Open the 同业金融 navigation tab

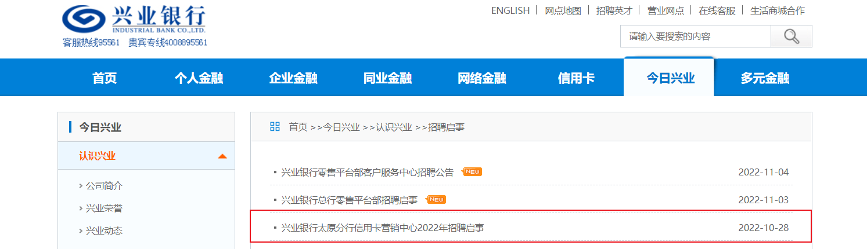[x=387, y=78]
